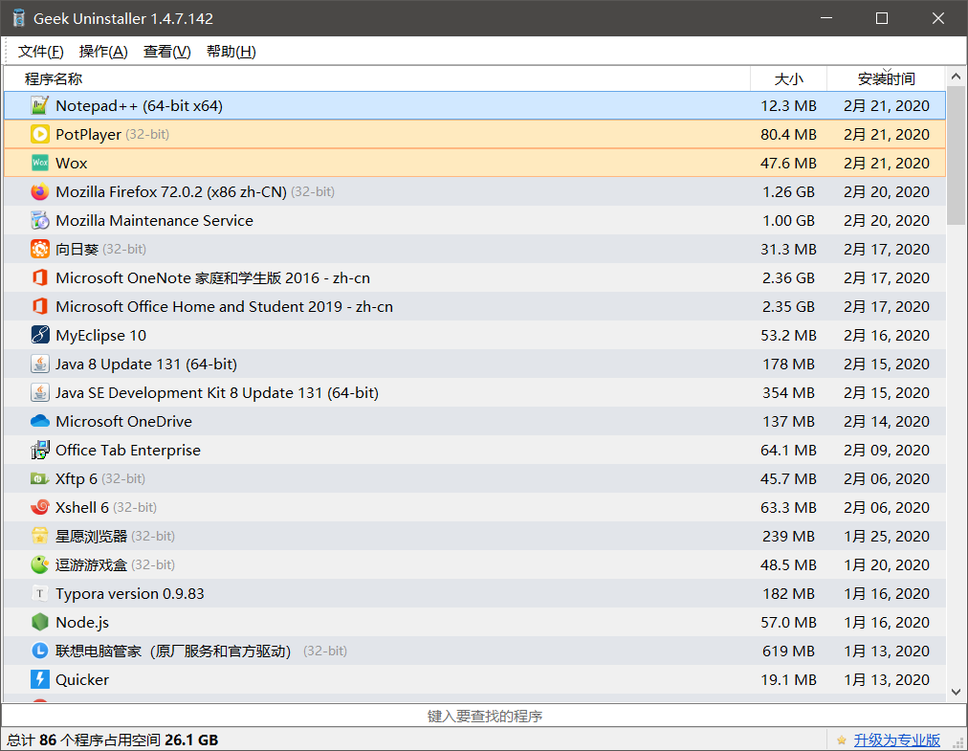Click the star icon beside upgrade link

(841, 740)
